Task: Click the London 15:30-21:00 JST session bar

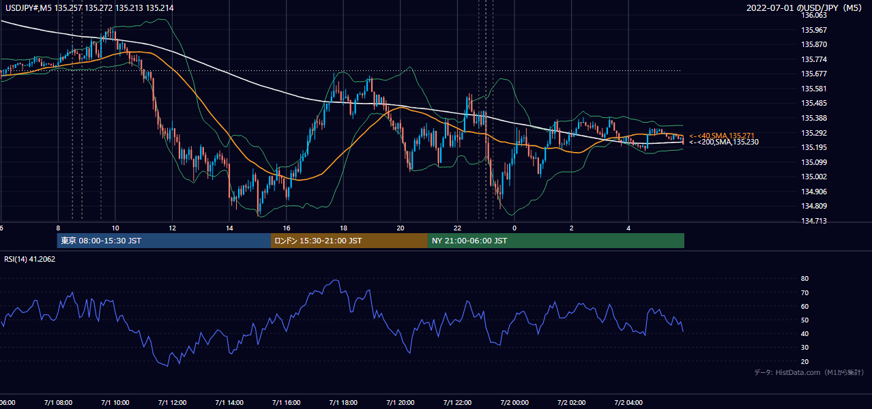Action: pyautogui.click(x=349, y=241)
